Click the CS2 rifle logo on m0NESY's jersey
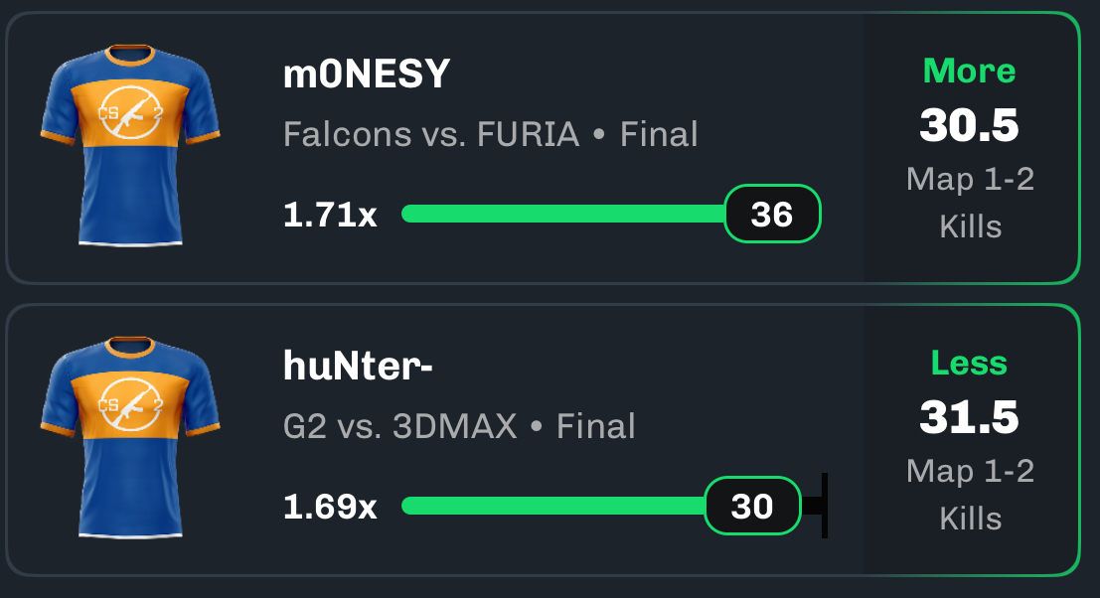This screenshot has width=1100, height=598. pos(130,113)
